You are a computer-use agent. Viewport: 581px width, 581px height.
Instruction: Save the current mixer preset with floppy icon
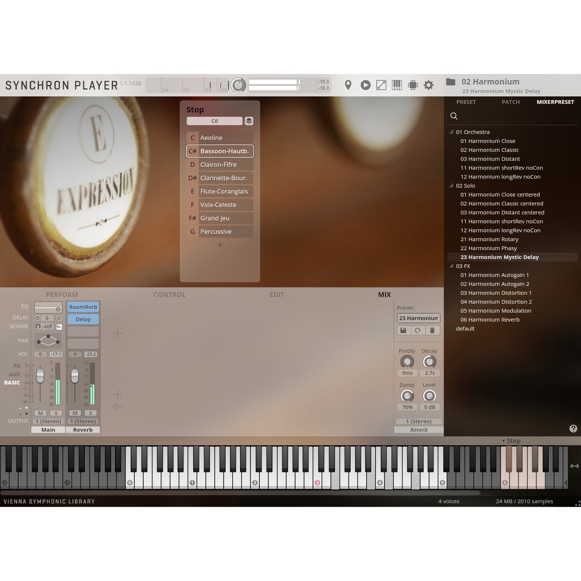point(403,330)
